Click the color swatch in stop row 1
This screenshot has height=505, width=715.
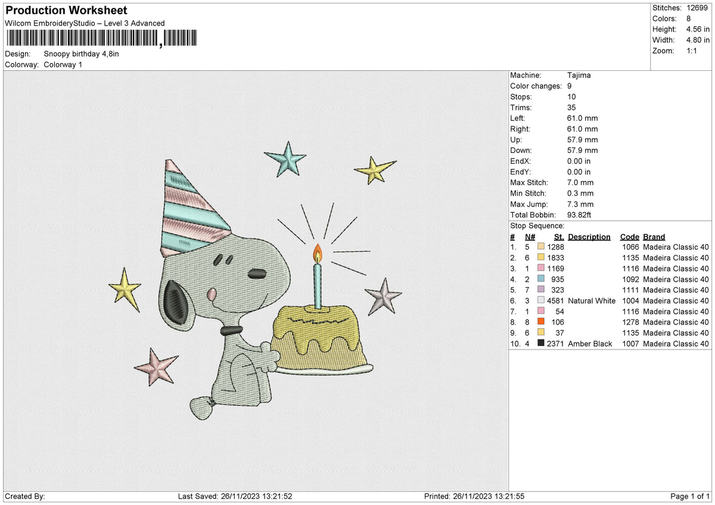pos(541,247)
